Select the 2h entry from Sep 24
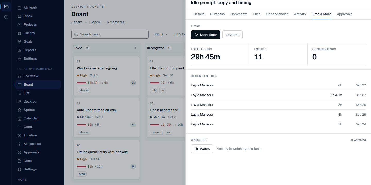The height and width of the screenshot is (185, 371). pyautogui.click(x=278, y=124)
